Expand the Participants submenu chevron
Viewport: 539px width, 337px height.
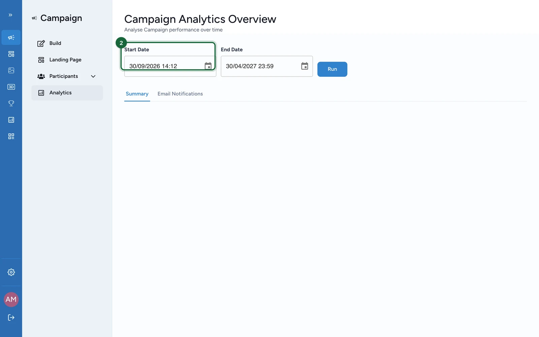pos(93,76)
